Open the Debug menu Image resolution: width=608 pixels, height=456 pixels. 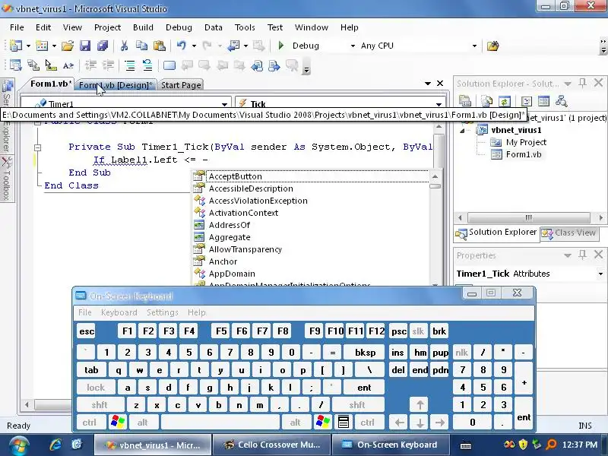[x=179, y=27]
